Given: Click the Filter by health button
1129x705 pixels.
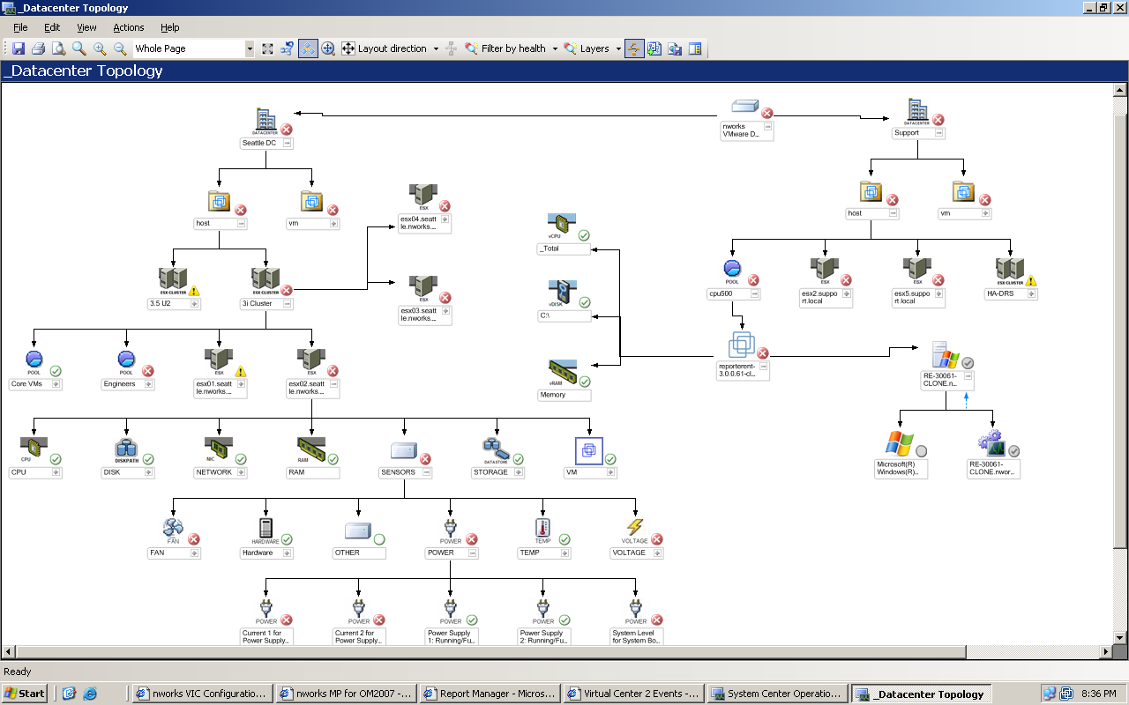Looking at the screenshot, I should click(x=505, y=48).
